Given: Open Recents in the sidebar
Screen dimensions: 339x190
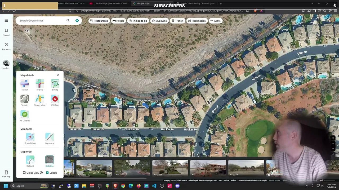Looking at the screenshot, I should point(6,47).
